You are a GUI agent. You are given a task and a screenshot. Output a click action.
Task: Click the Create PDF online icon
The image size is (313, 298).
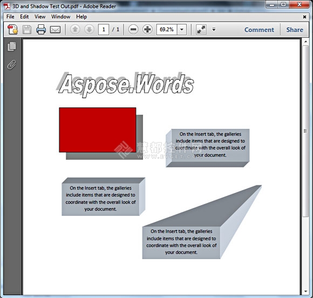(x=13, y=30)
